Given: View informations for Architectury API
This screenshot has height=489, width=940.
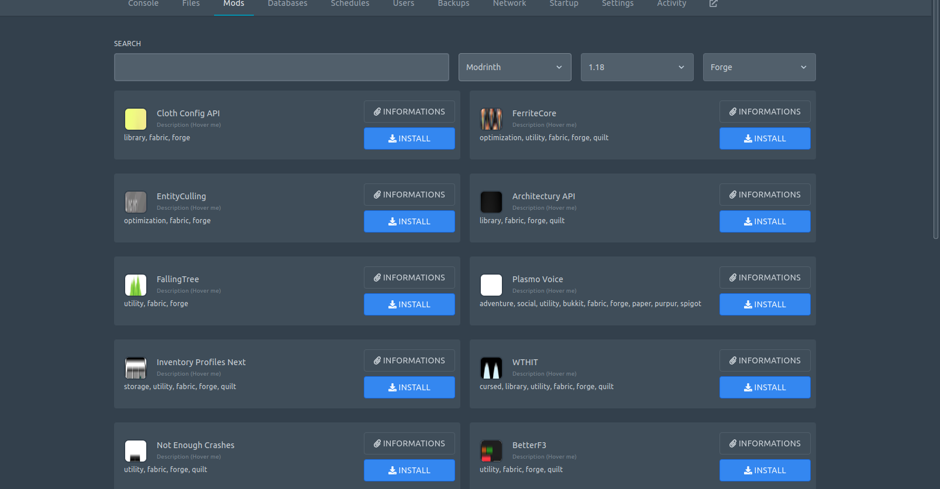Looking at the screenshot, I should tap(765, 195).
